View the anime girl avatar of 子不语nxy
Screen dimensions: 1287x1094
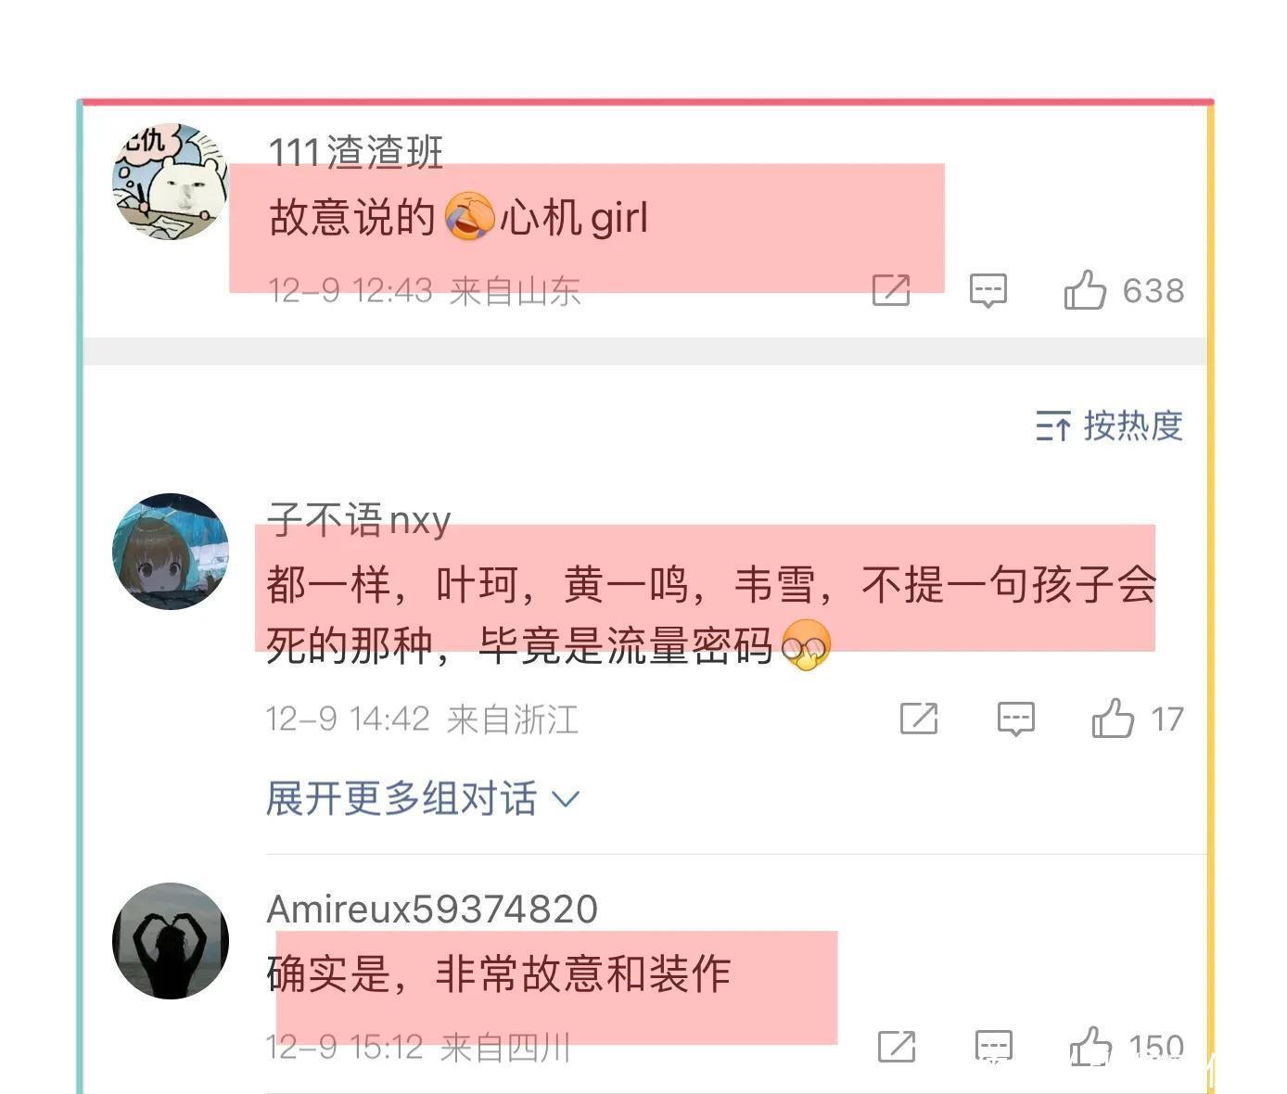pyautogui.click(x=171, y=551)
